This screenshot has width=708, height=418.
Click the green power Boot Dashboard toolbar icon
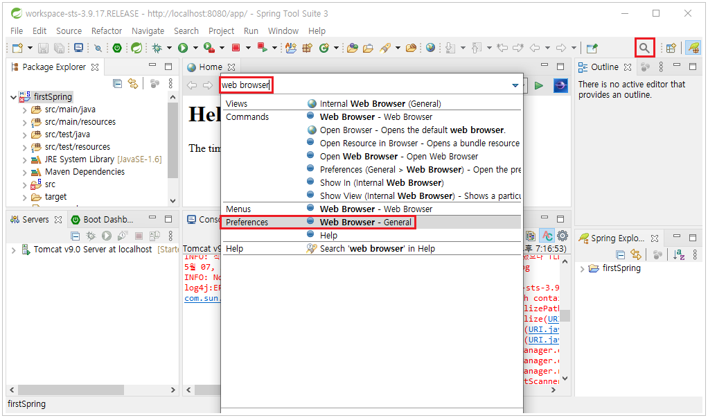point(117,48)
